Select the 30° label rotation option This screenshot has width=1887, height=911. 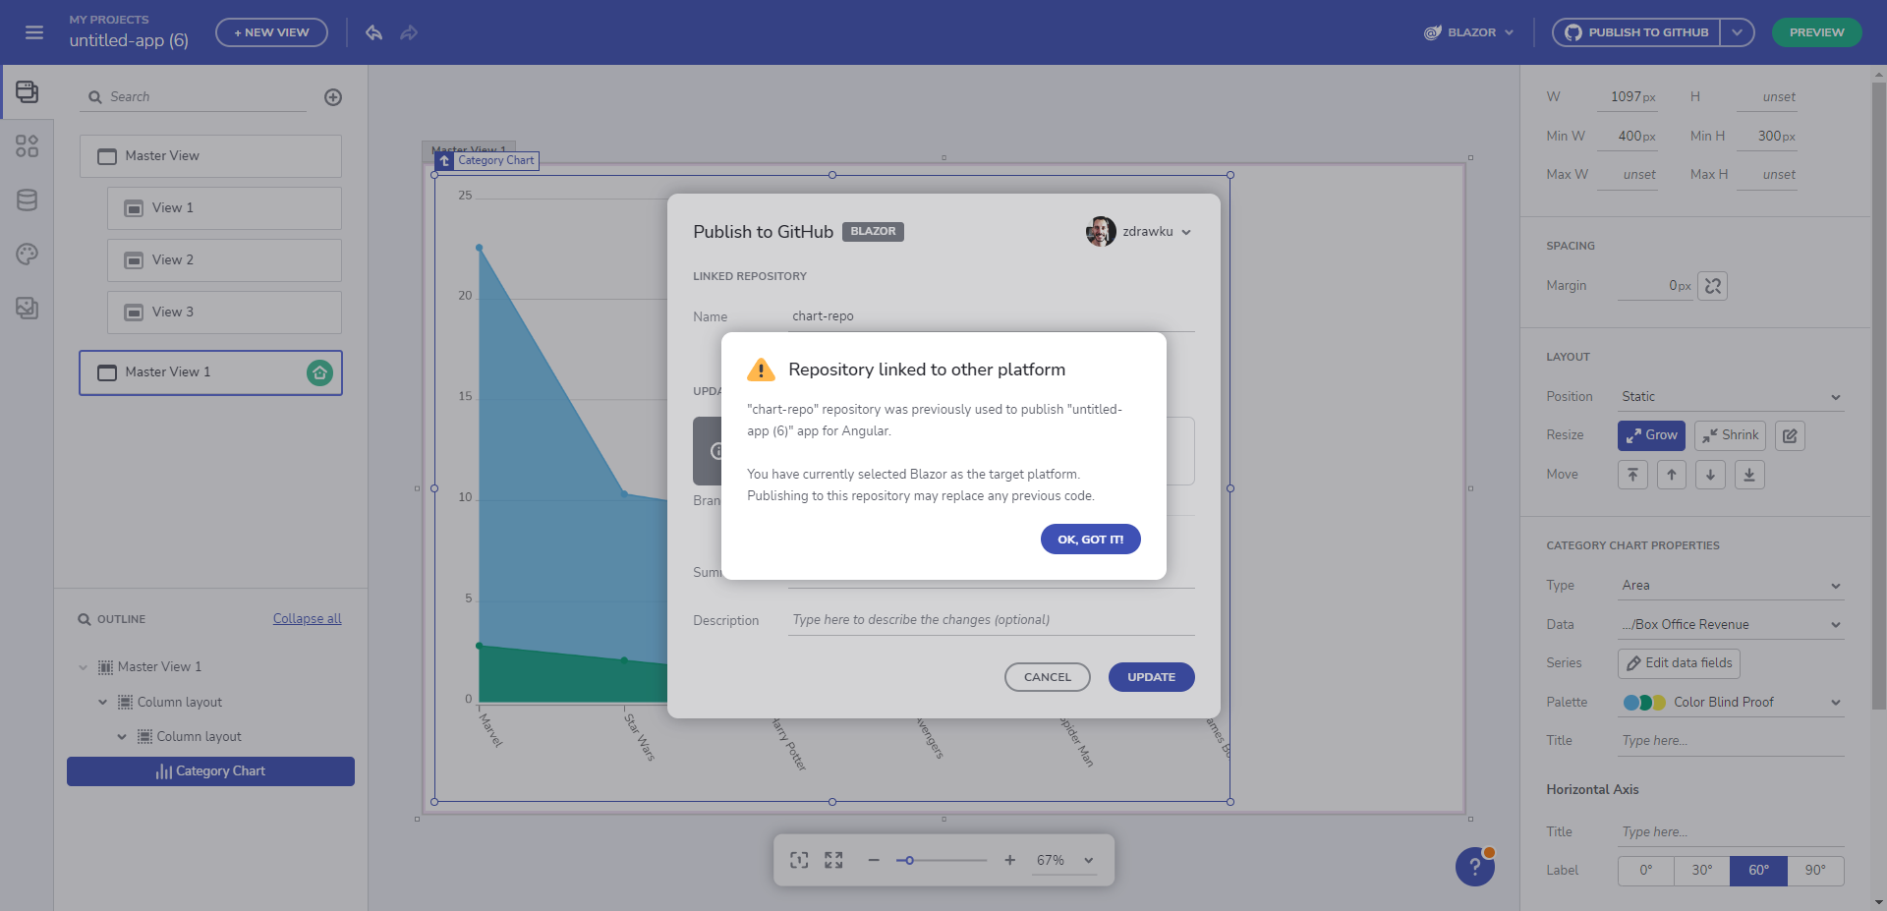click(x=1701, y=871)
